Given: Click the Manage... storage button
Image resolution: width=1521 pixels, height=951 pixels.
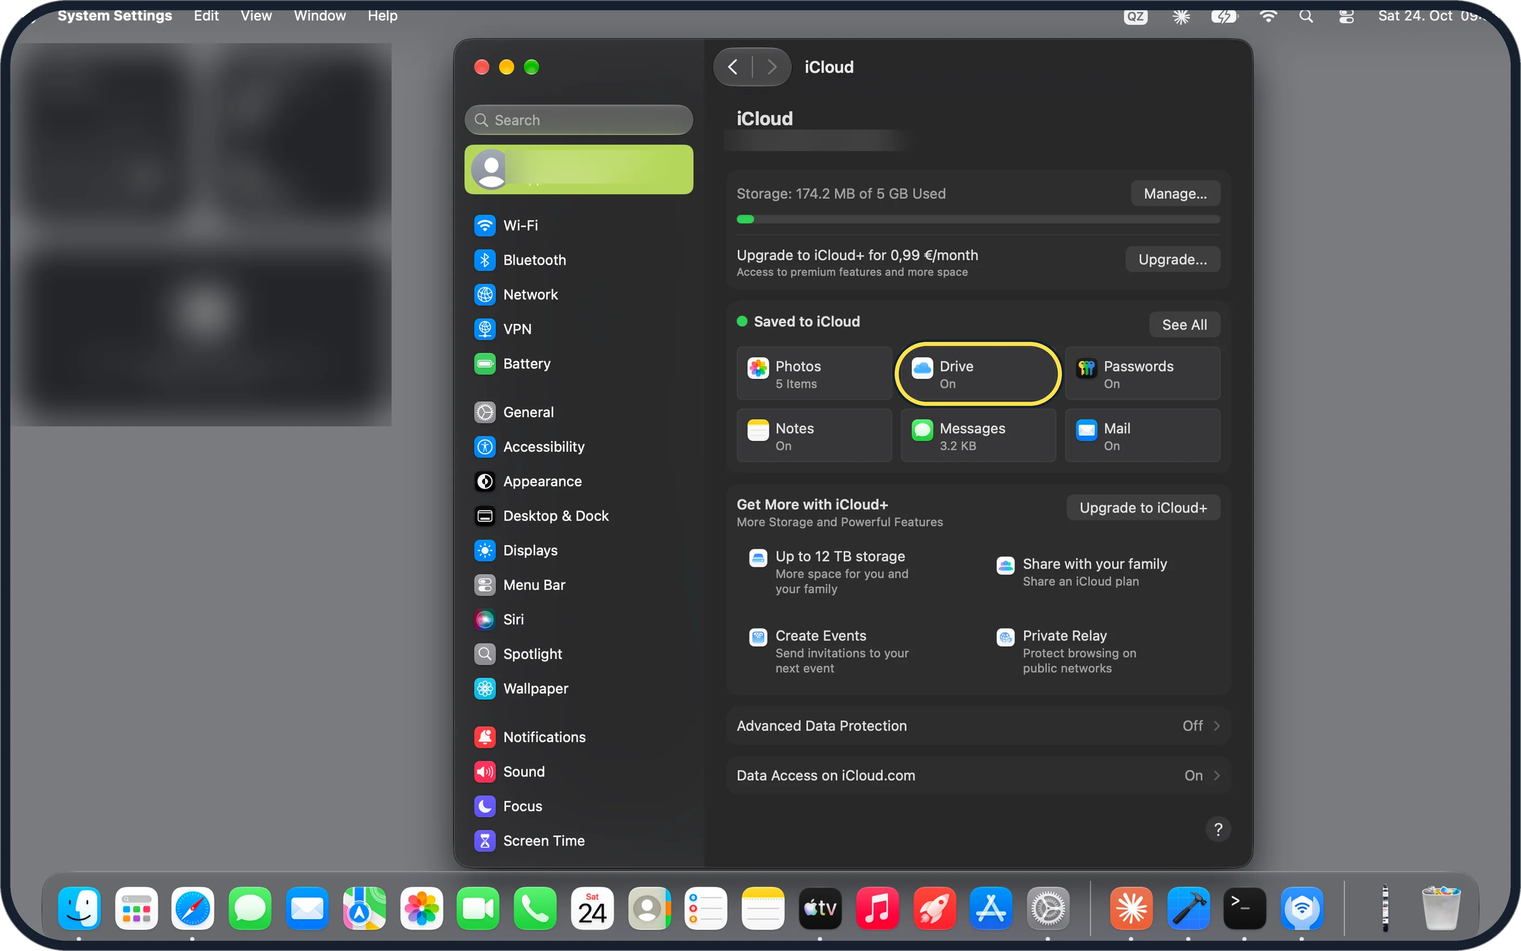Looking at the screenshot, I should (1175, 194).
